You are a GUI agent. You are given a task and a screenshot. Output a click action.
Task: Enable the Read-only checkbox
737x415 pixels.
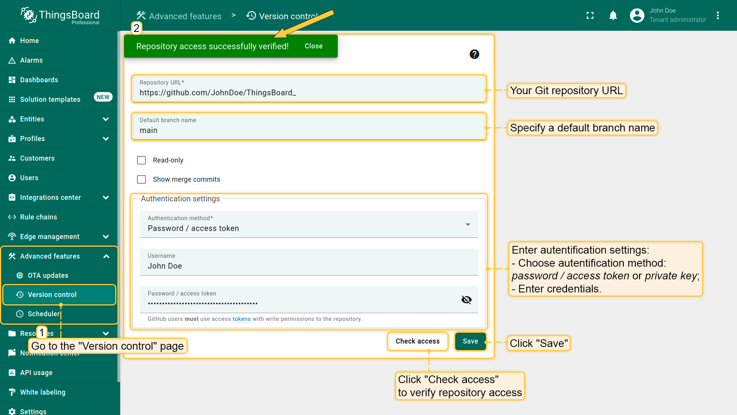click(142, 160)
